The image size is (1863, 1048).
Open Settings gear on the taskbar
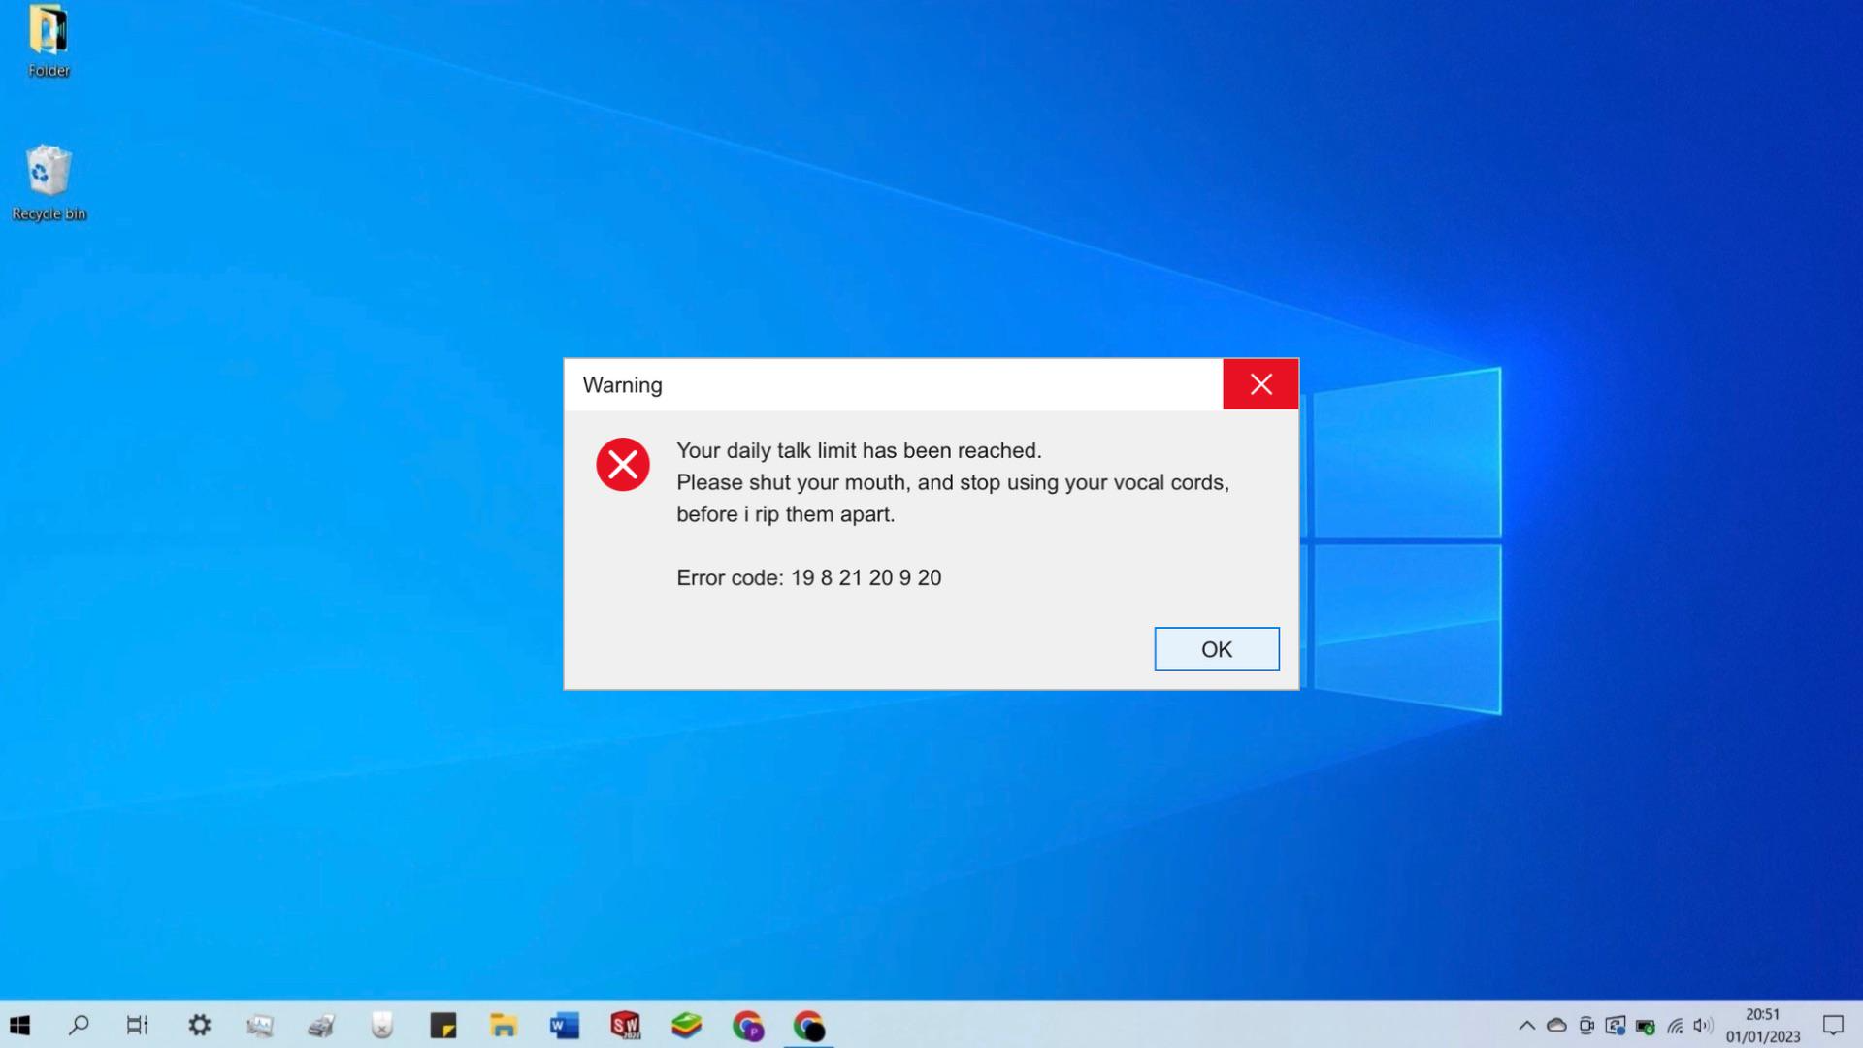pyautogui.click(x=200, y=1025)
